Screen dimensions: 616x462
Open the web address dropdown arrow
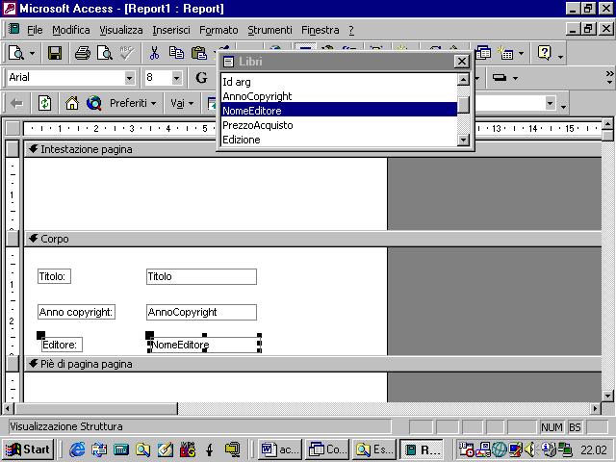click(x=551, y=103)
